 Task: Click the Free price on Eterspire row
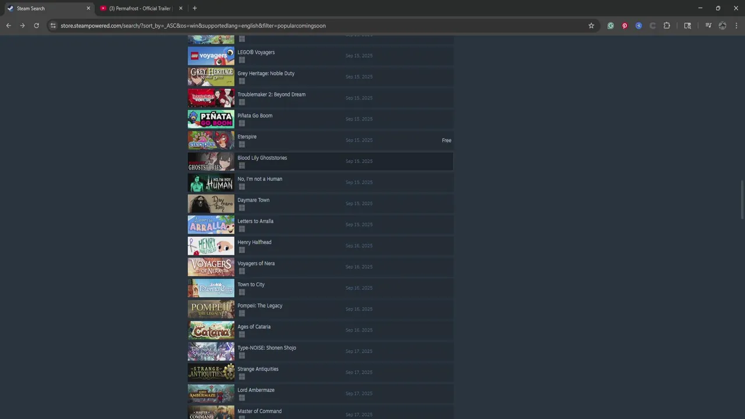[446, 140]
